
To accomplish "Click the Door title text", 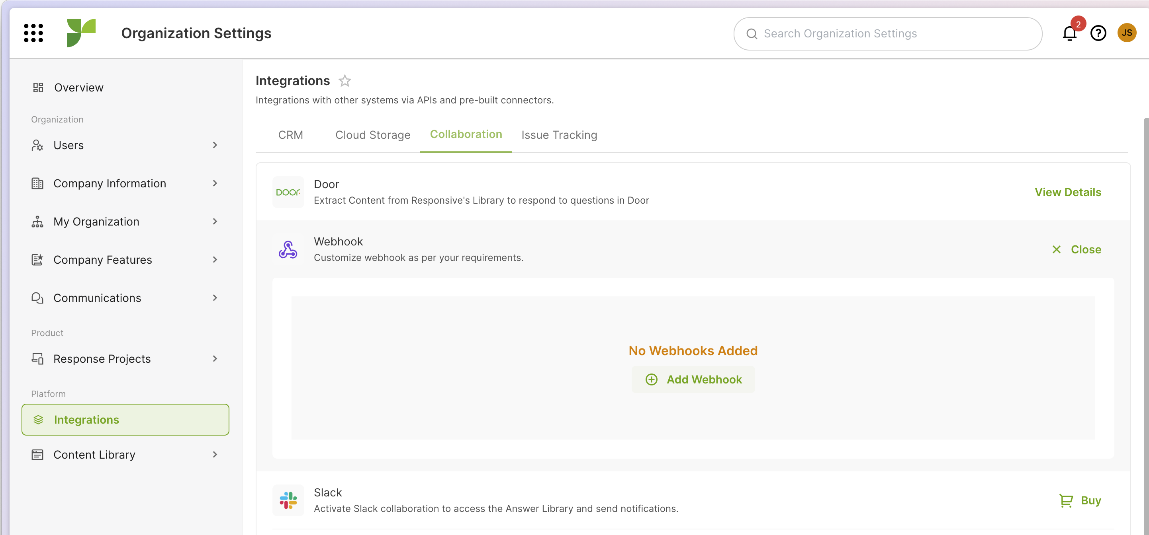I will [x=326, y=185].
